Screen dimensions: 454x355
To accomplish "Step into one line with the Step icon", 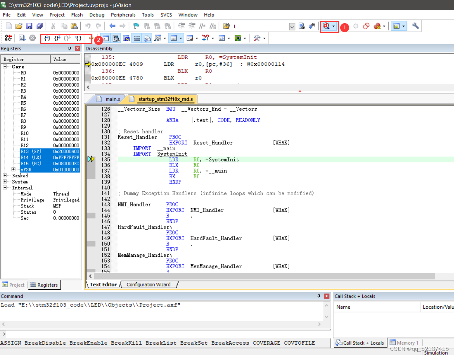I will click(x=47, y=38).
